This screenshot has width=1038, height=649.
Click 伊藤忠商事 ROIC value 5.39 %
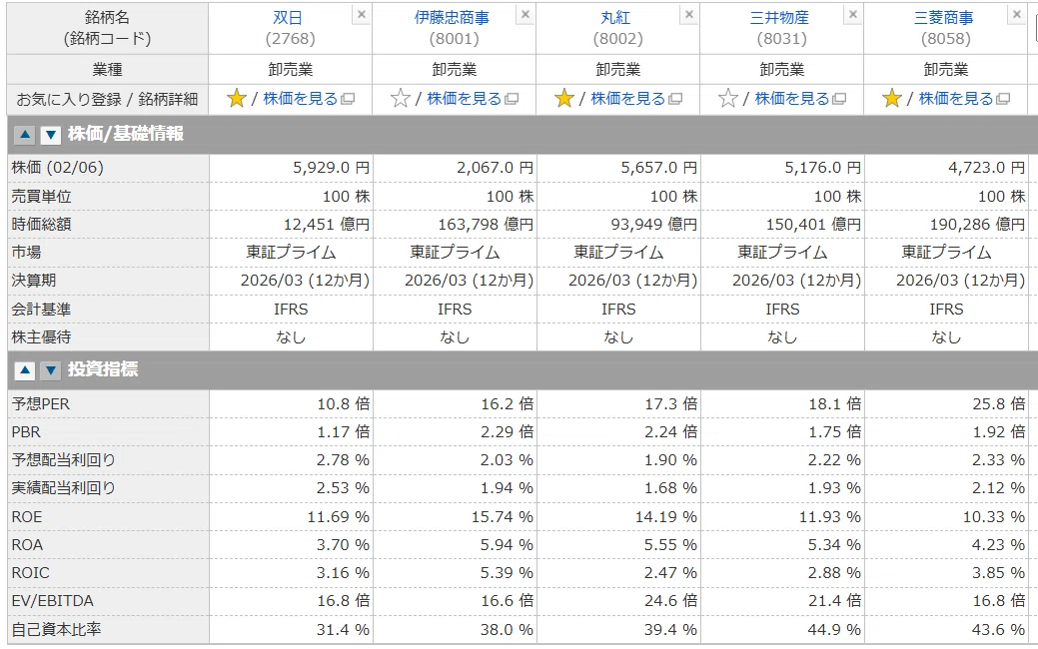tap(507, 573)
